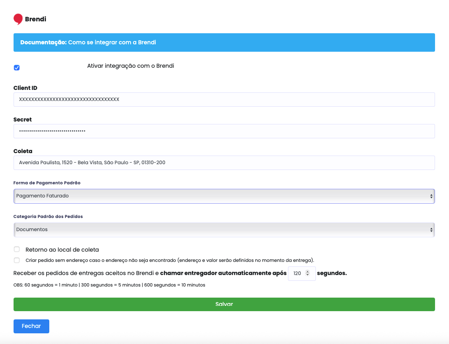Click the chevron icons on Pagamento Faturado select
Viewport: 449px width, 344px height.
point(431,196)
